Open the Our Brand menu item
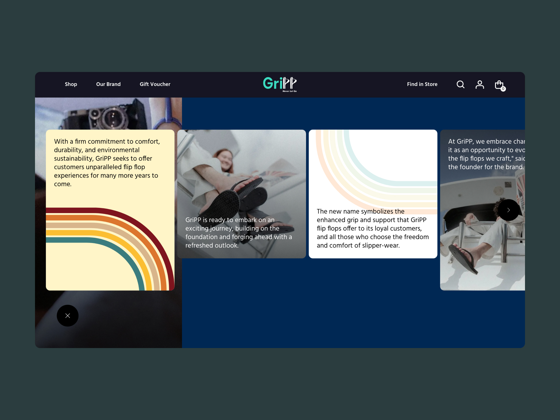The image size is (560, 420). pos(108,84)
